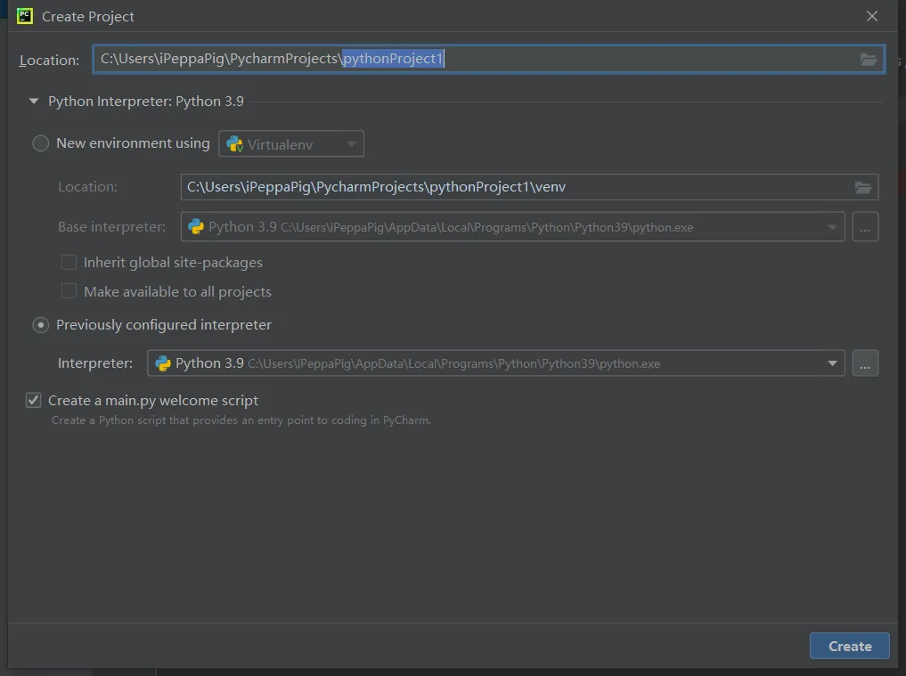
Task: Click the Create button
Action: coord(849,646)
